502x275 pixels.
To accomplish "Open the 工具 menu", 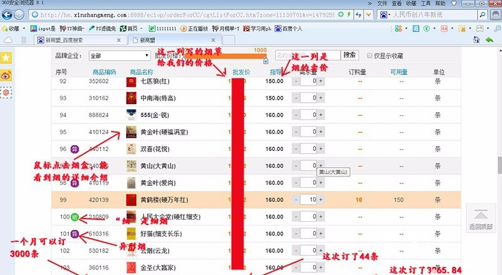I will tap(425, 4).
